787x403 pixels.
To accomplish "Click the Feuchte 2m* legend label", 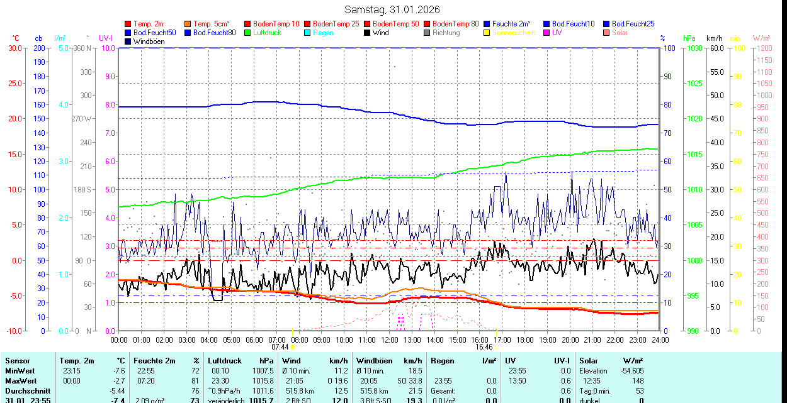I will tap(511, 24).
